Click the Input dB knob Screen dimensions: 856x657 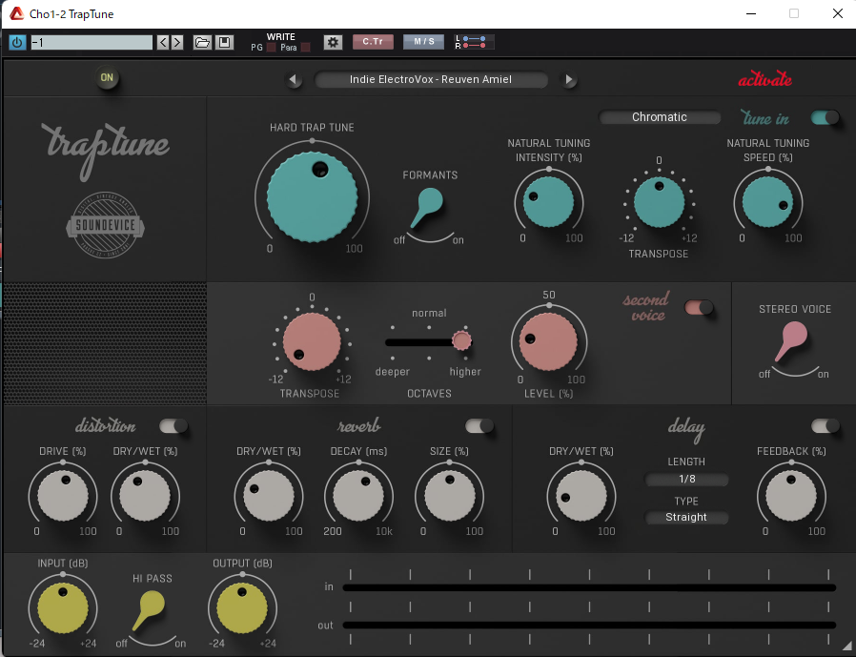pos(63,607)
